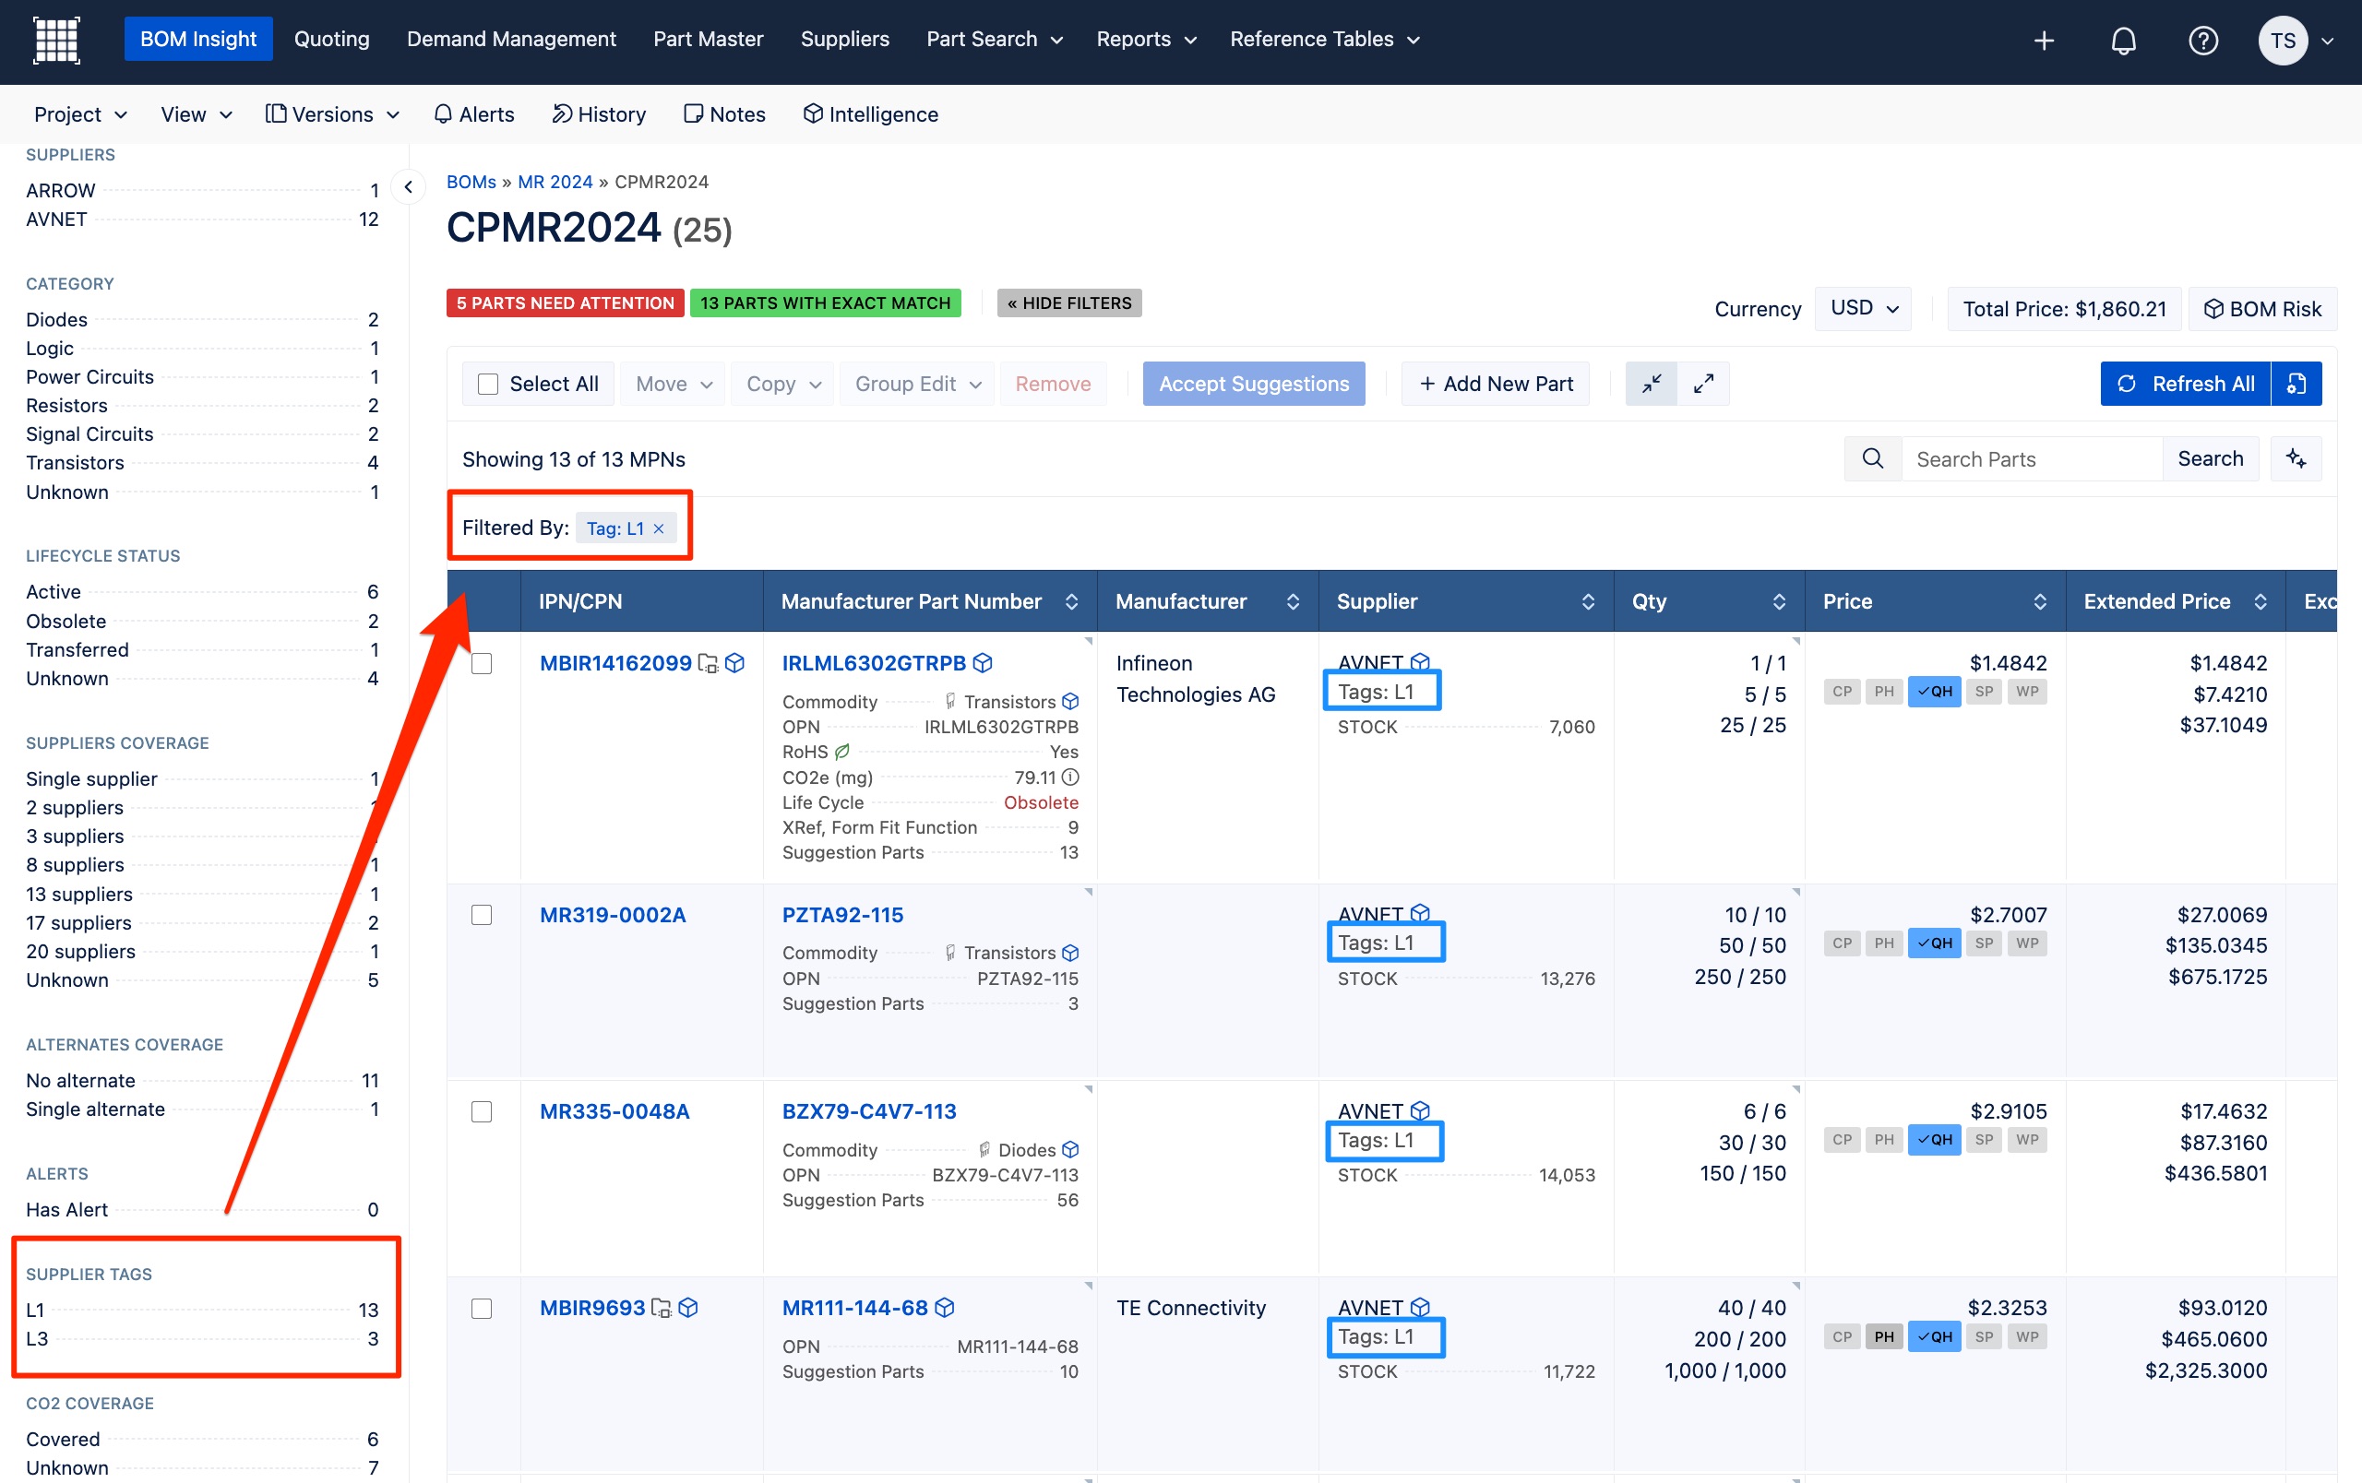Open the help question mark icon
The height and width of the screenshot is (1483, 2362).
tap(2203, 41)
